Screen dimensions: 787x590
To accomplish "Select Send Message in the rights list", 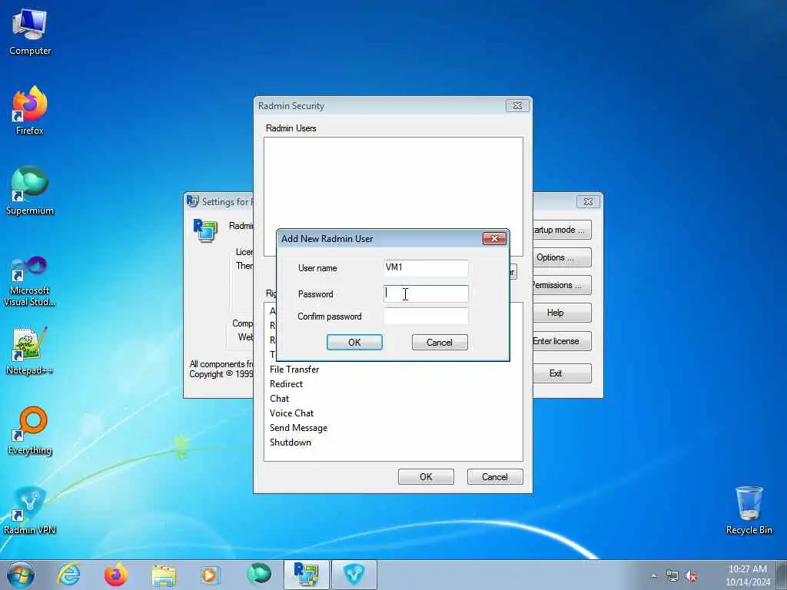I will pyautogui.click(x=299, y=427).
